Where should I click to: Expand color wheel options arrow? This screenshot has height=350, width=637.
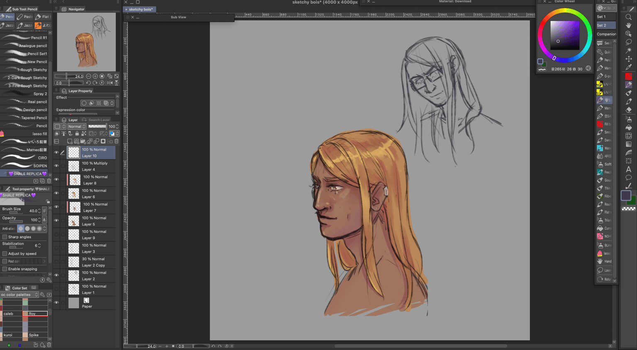(588, 68)
